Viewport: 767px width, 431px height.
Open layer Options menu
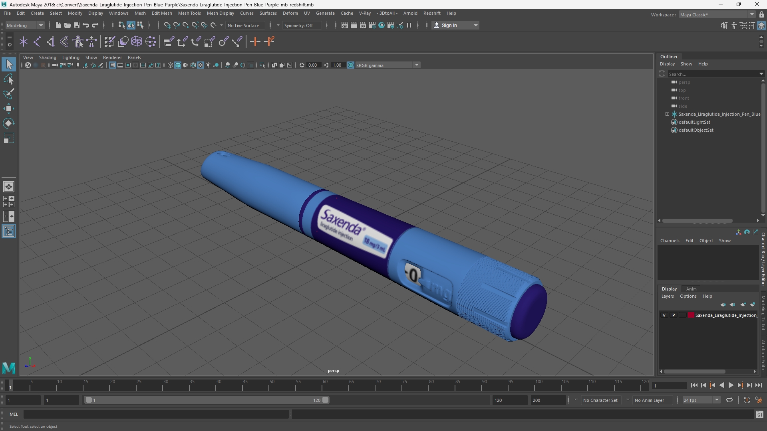pos(688,296)
